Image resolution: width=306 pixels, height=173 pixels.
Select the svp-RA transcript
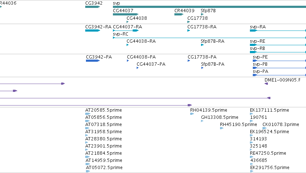258,27
